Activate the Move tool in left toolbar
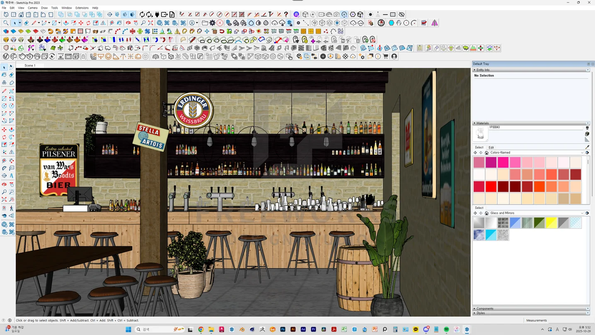The width and height of the screenshot is (595, 335). point(4,130)
